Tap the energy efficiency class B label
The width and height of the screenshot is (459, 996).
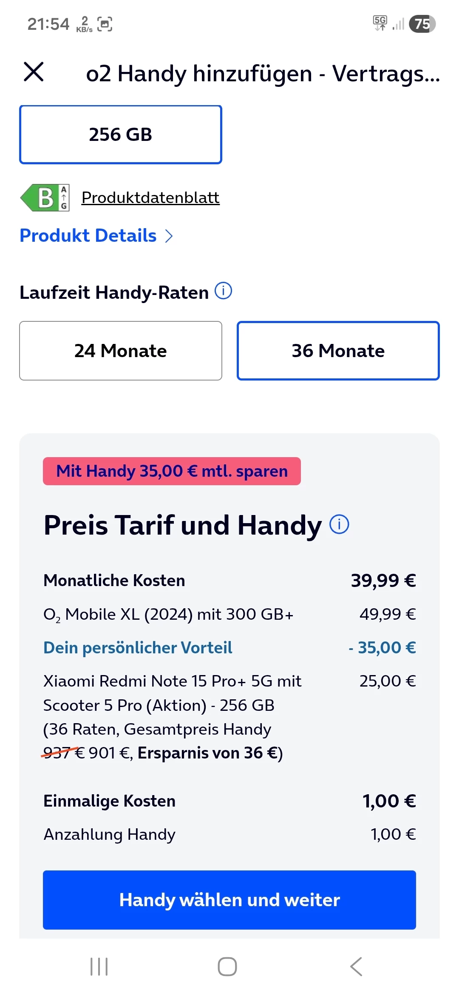click(x=45, y=198)
